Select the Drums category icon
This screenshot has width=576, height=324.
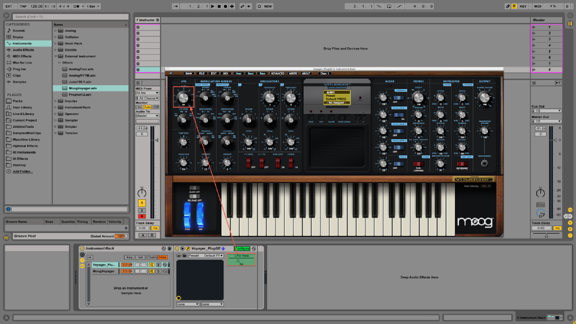point(9,37)
